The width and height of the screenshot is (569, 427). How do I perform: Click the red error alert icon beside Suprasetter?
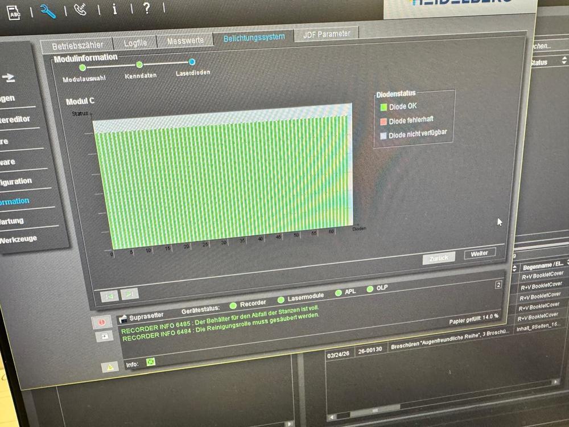(102, 322)
